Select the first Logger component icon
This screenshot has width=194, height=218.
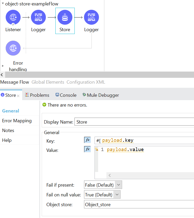coord(38,18)
